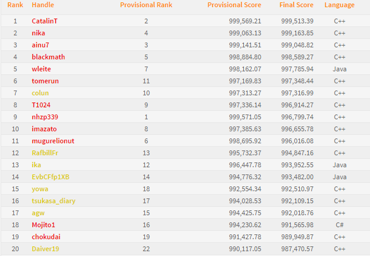Sort by the Rank column header
Viewport: 370px width, 256px height.
pyautogui.click(x=15, y=5)
